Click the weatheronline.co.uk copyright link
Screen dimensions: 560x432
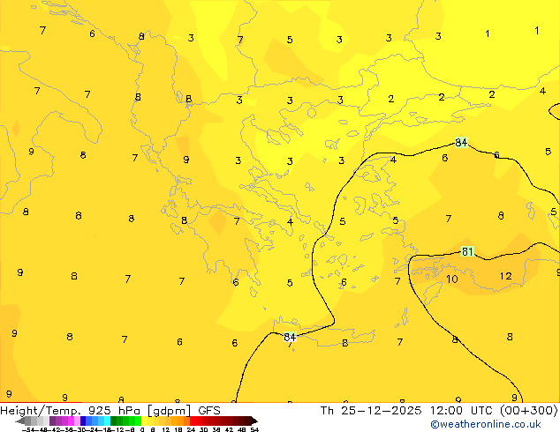(x=486, y=425)
